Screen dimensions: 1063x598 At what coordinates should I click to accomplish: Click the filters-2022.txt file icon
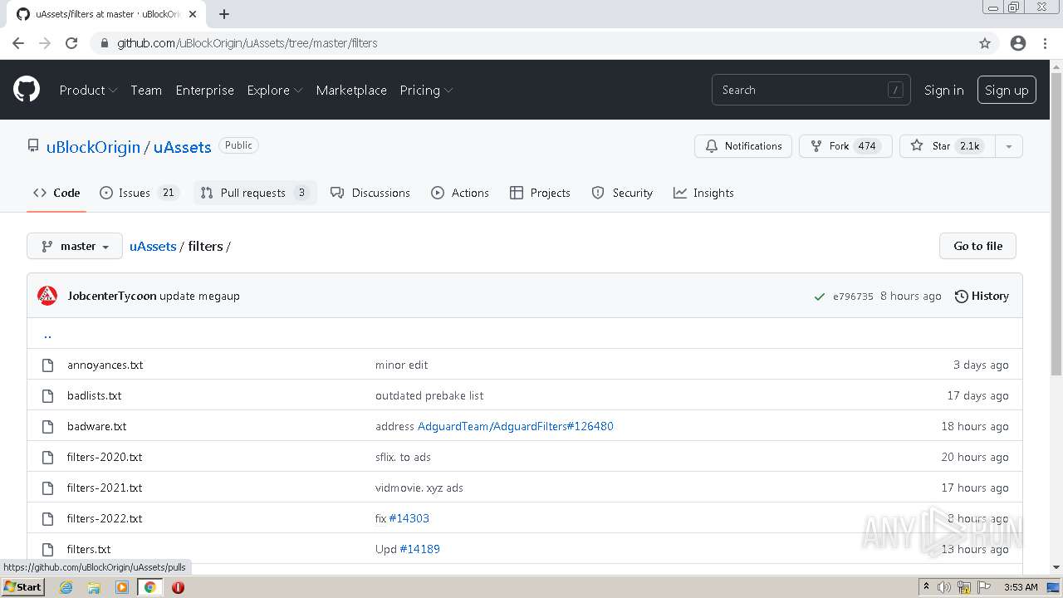coord(47,518)
